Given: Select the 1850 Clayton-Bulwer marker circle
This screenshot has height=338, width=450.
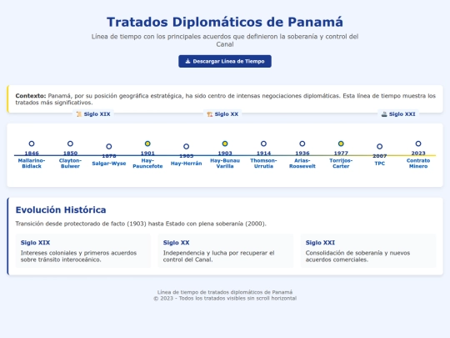Looking at the screenshot, I should pos(70,144).
